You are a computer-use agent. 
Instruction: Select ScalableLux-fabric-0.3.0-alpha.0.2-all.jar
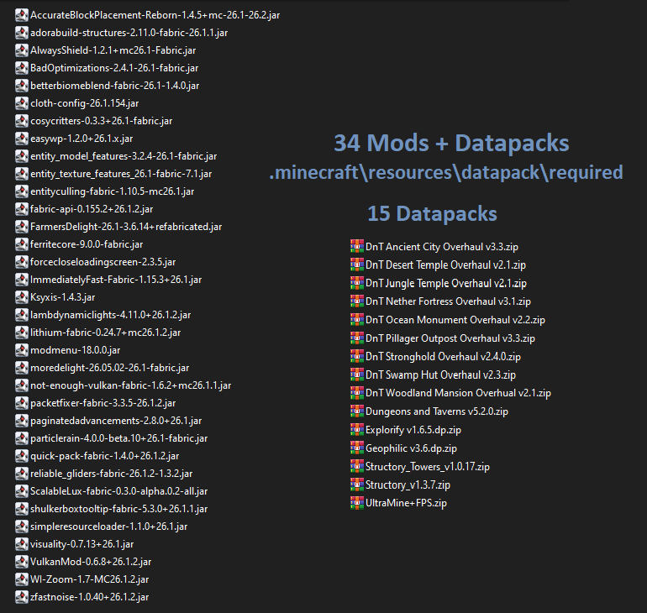click(118, 491)
